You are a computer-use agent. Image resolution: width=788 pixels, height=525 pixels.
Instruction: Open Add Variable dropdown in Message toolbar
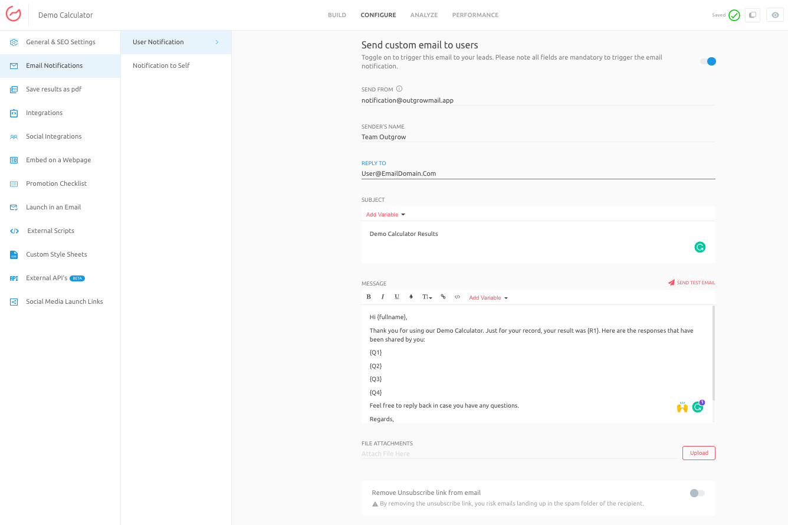pos(488,298)
